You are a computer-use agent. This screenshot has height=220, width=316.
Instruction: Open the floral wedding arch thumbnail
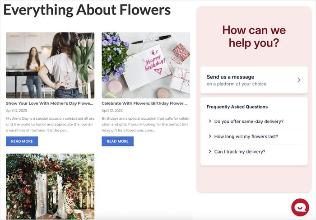tap(50, 186)
